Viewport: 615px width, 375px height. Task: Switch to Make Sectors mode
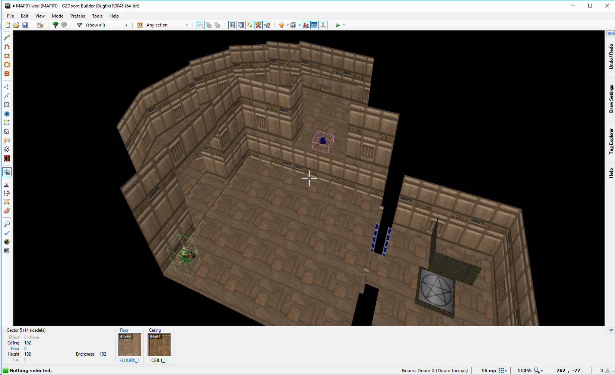pos(7,123)
